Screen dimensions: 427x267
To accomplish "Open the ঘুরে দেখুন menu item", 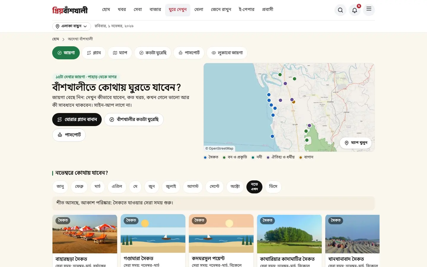I will pos(178,10).
